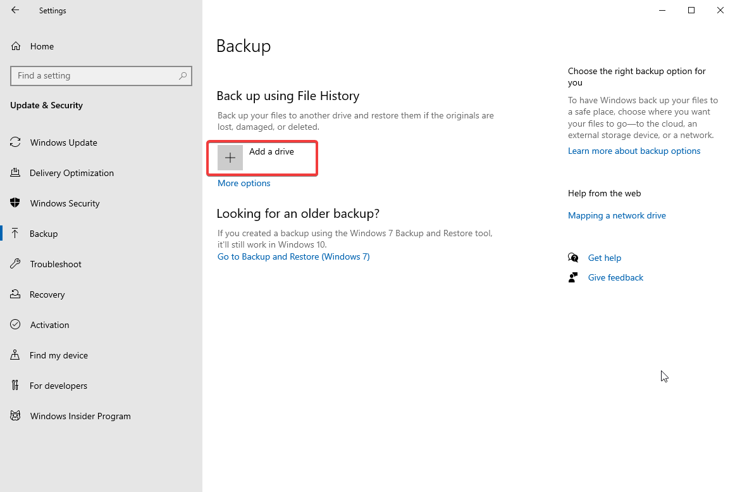Open More options for backup
The width and height of the screenshot is (735, 492).
point(244,183)
